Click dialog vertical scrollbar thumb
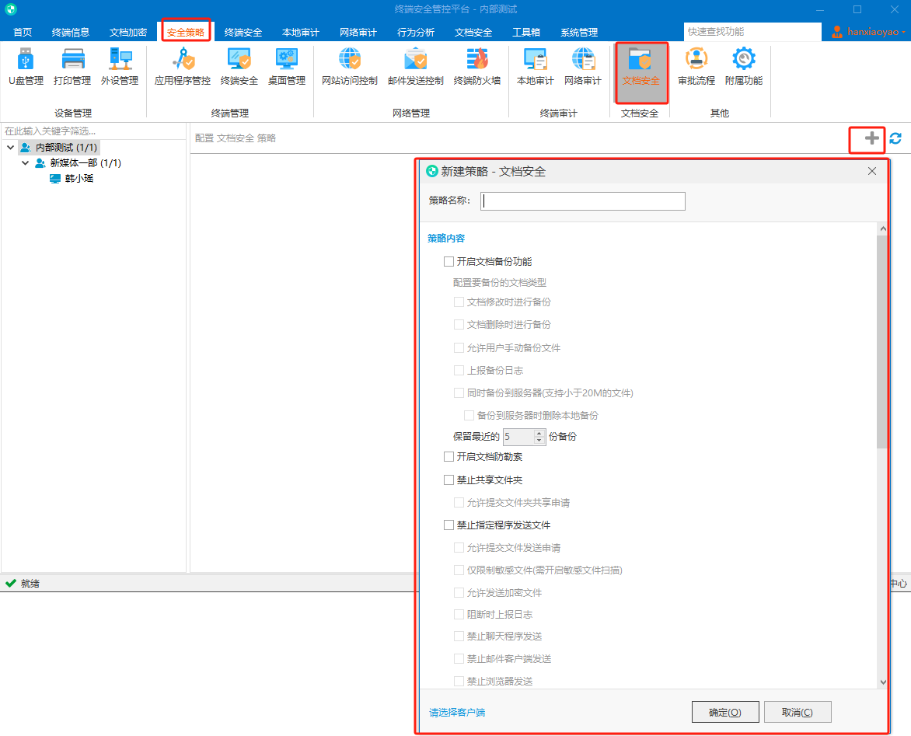The width and height of the screenshot is (911, 736). 882,341
